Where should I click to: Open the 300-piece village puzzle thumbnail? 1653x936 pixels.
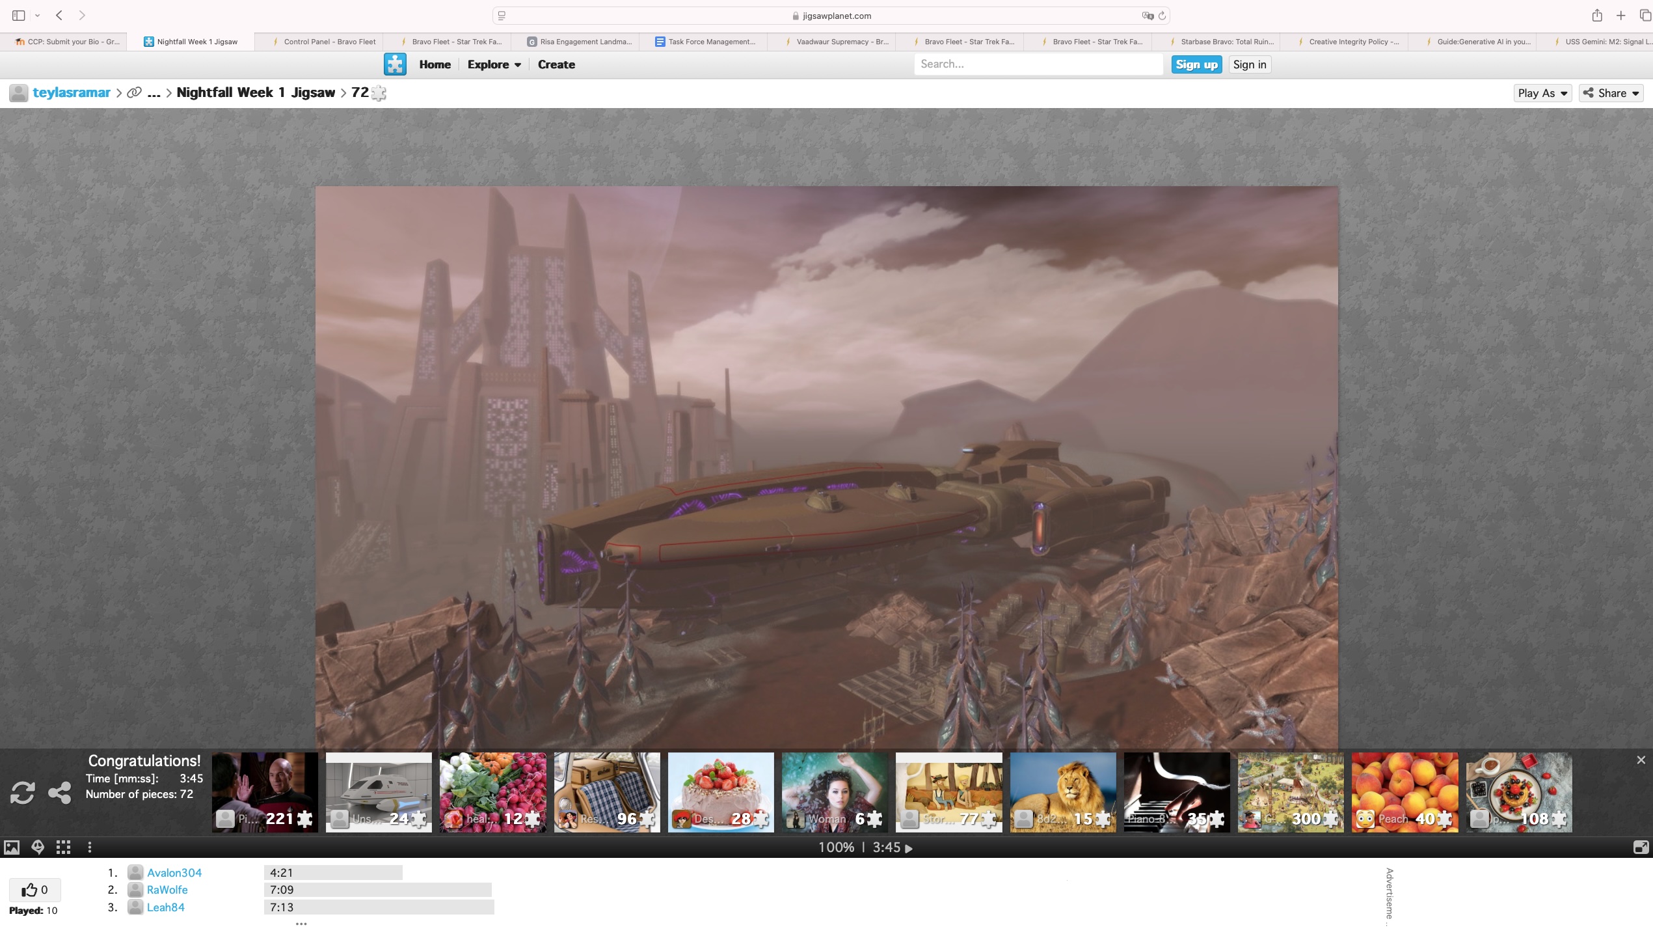(x=1291, y=792)
